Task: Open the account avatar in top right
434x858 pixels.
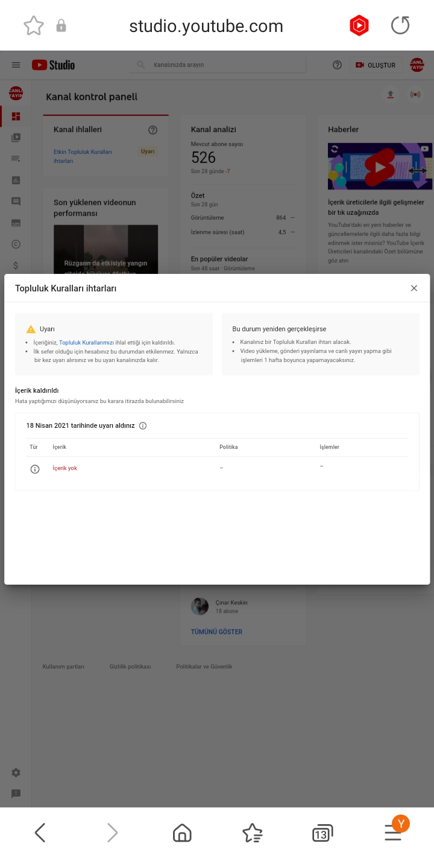Action: [x=417, y=65]
